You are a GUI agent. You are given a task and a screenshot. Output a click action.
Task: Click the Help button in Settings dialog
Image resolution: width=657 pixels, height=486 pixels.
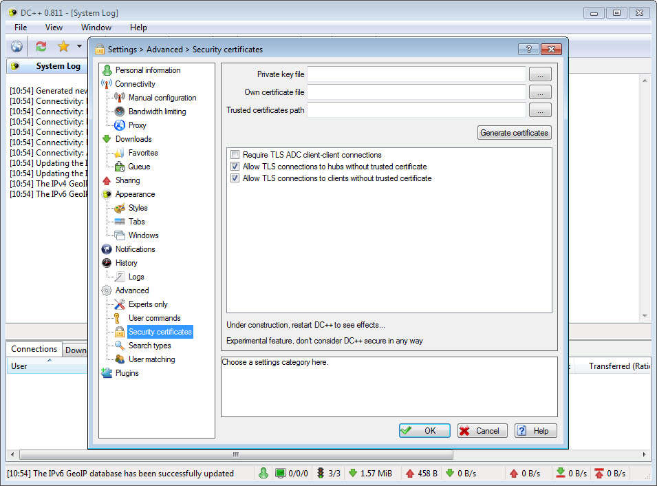pyautogui.click(x=535, y=431)
